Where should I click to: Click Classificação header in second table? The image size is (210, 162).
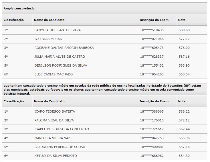point(14,101)
